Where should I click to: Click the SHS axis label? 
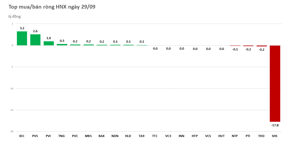(275, 136)
